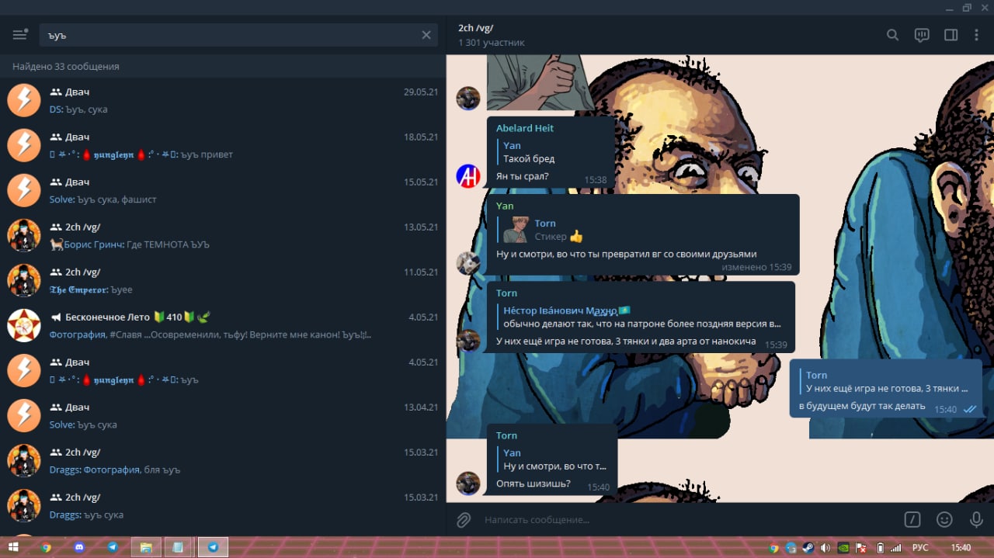Viewport: 994px width, 558px height.
Task: Click the Двач avatar on 29.05.21 result
Action: point(24,100)
